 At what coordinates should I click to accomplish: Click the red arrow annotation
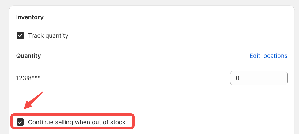click(x=34, y=100)
